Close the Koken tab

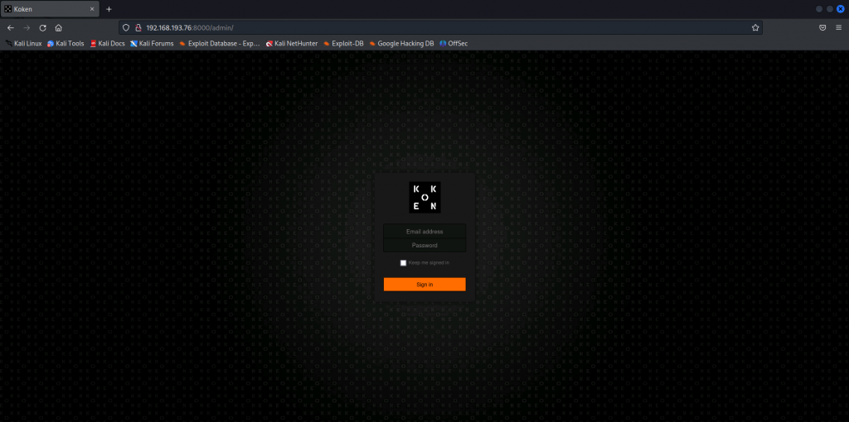[x=92, y=9]
